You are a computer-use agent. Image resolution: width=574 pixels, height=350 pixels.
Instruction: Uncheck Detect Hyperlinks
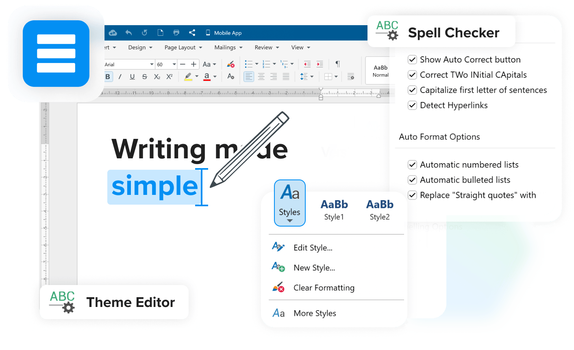412,105
